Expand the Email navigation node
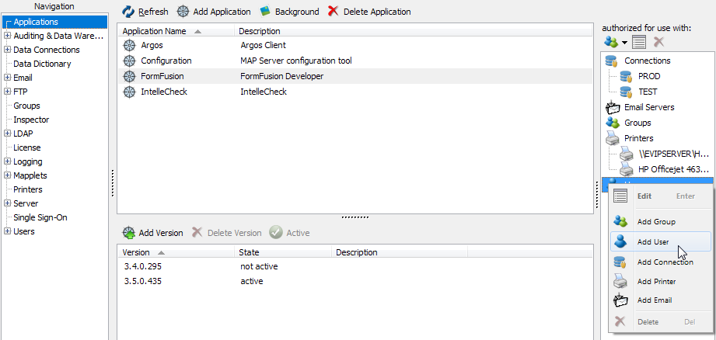 pos(7,78)
